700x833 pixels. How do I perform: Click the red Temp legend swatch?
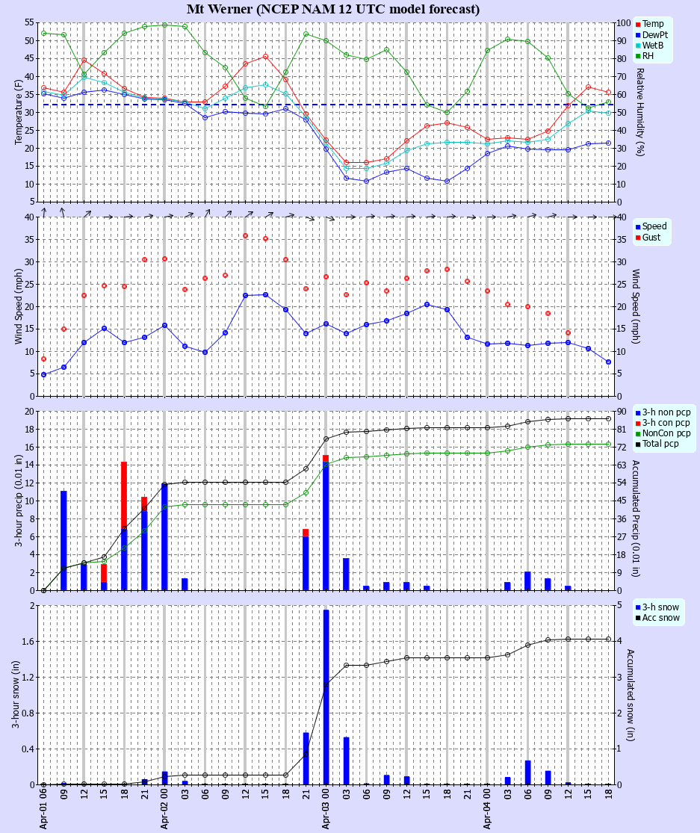click(638, 24)
